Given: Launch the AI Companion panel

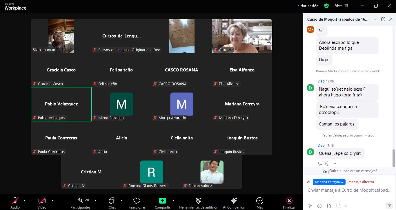Looking at the screenshot, I should pos(234,203).
